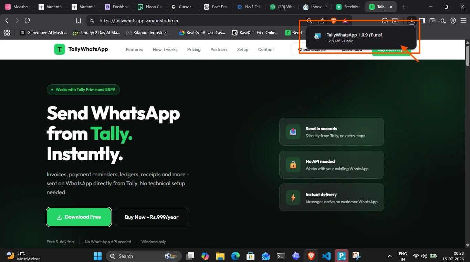
Task: Open Task View from taskbar
Action: tap(190, 256)
